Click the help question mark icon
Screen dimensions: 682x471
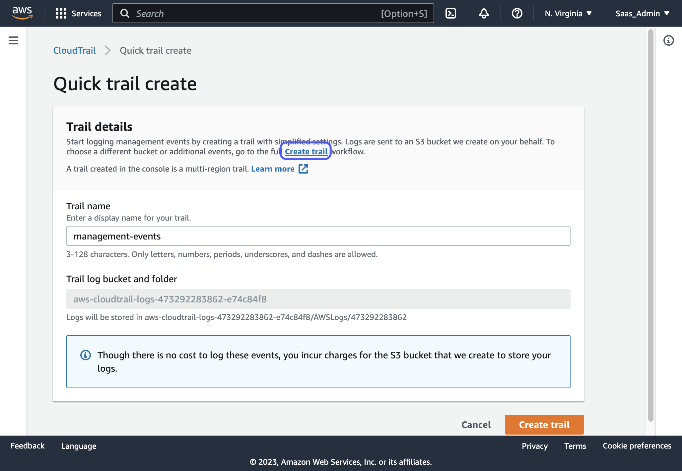pyautogui.click(x=517, y=13)
